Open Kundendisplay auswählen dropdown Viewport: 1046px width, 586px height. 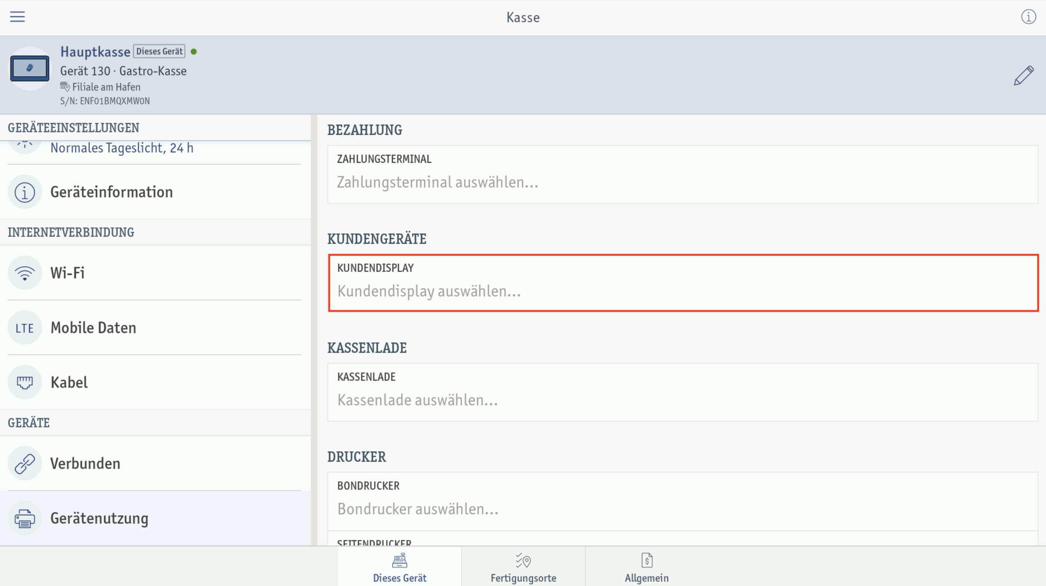click(683, 283)
